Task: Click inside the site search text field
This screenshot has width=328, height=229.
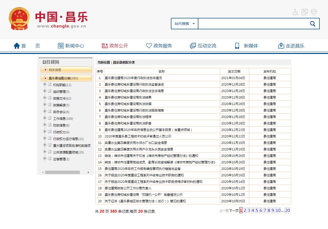Action: 252,24
